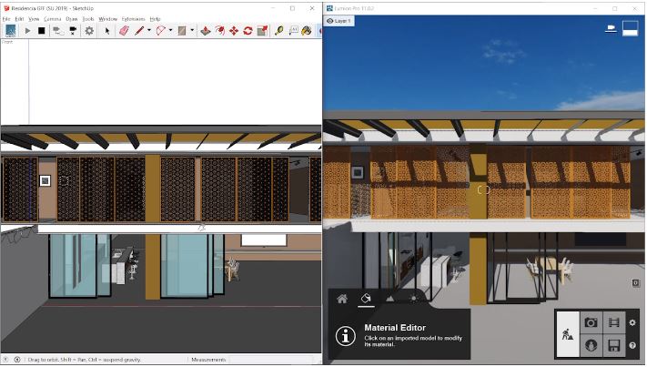Screen dimensions: 647x367
Task: Open the Extensions menu
Action: [x=134, y=18]
